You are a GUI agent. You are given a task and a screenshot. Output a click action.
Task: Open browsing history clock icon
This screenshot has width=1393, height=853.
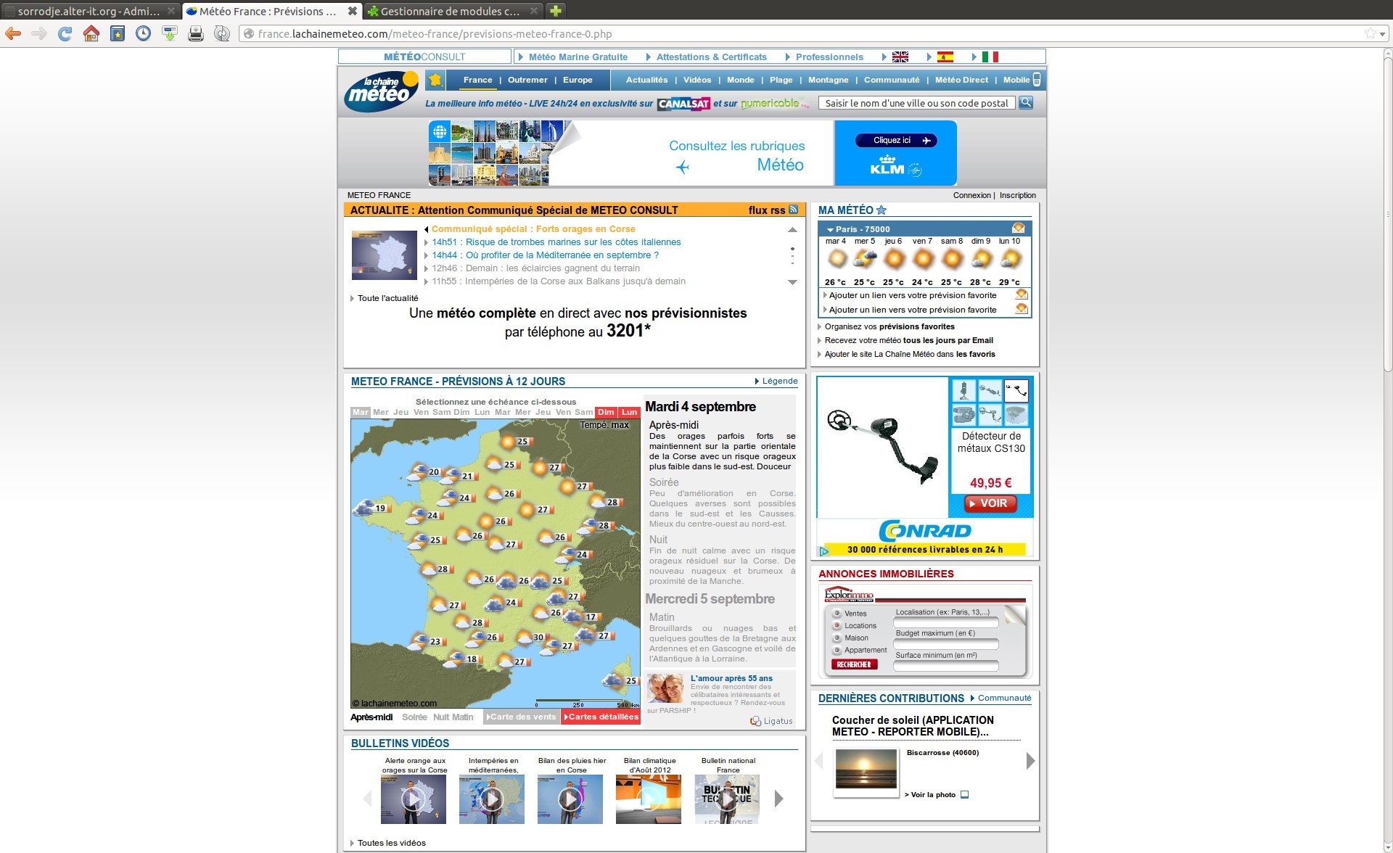pyautogui.click(x=144, y=33)
